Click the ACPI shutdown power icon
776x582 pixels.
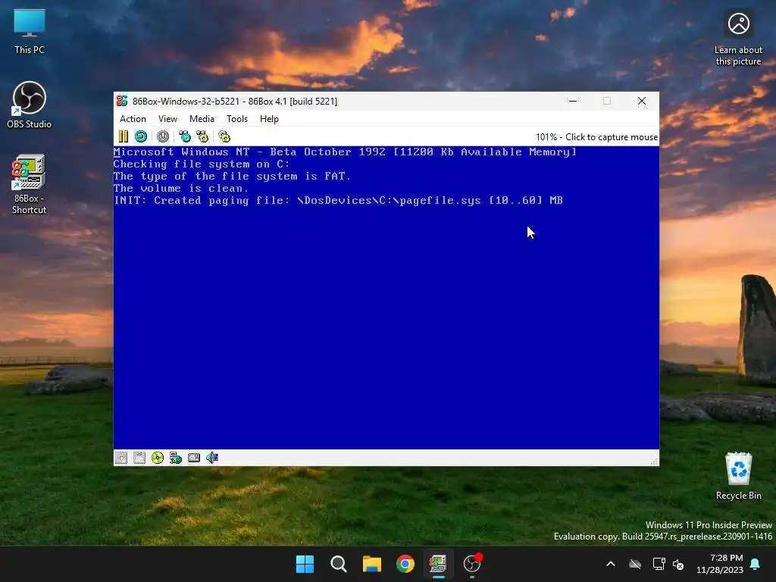163,136
